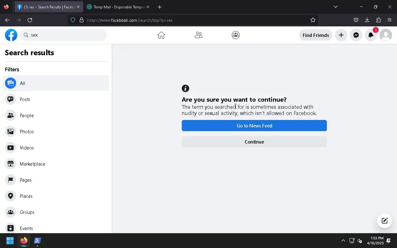Click the Facebook logo icon
The width and height of the screenshot is (397, 248).
pos(11,35)
